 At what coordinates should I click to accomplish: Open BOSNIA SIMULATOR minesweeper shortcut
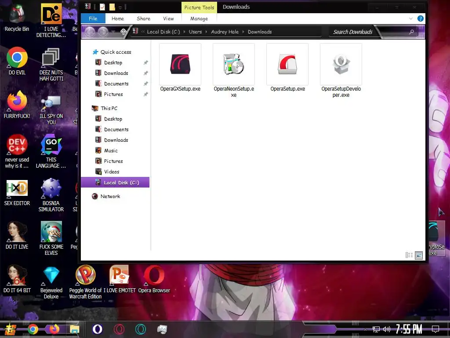[51, 195]
